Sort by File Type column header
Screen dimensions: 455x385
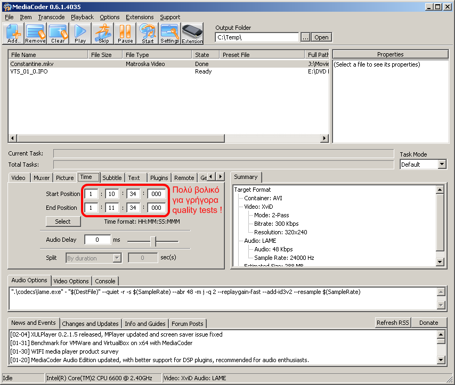[x=157, y=55]
